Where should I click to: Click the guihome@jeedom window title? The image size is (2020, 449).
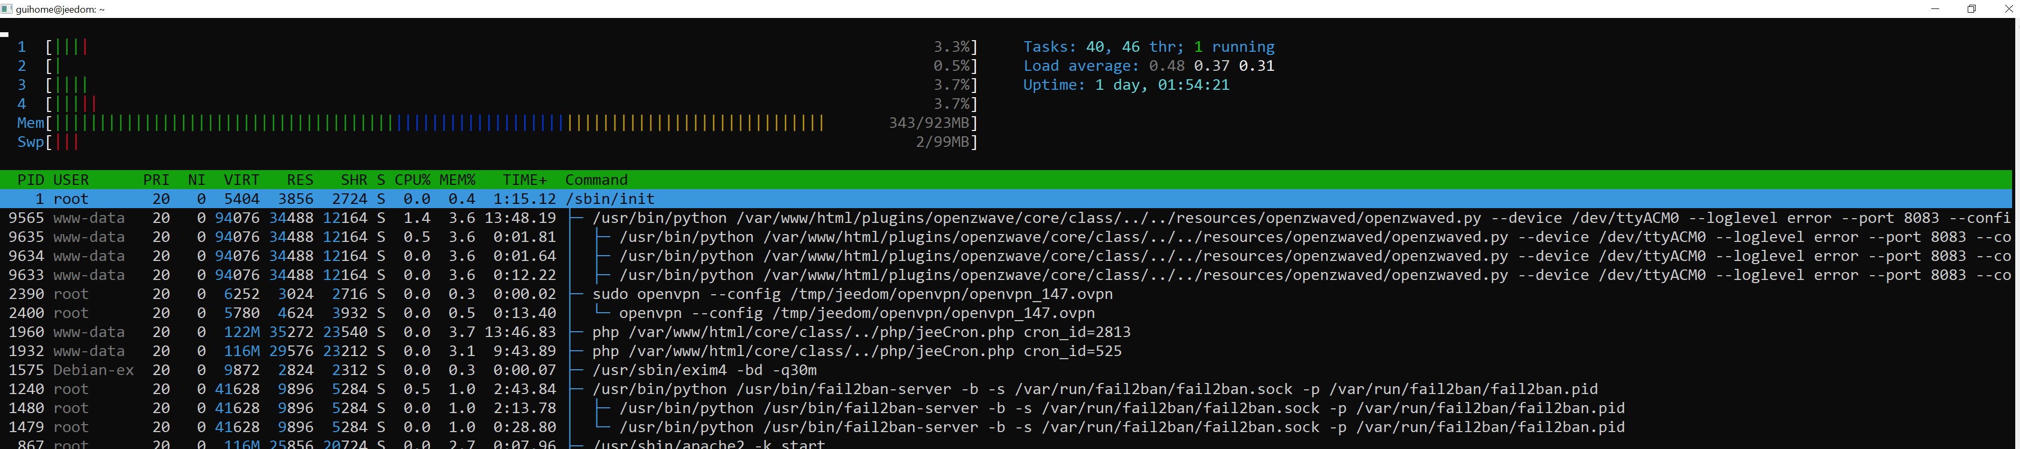60,10
